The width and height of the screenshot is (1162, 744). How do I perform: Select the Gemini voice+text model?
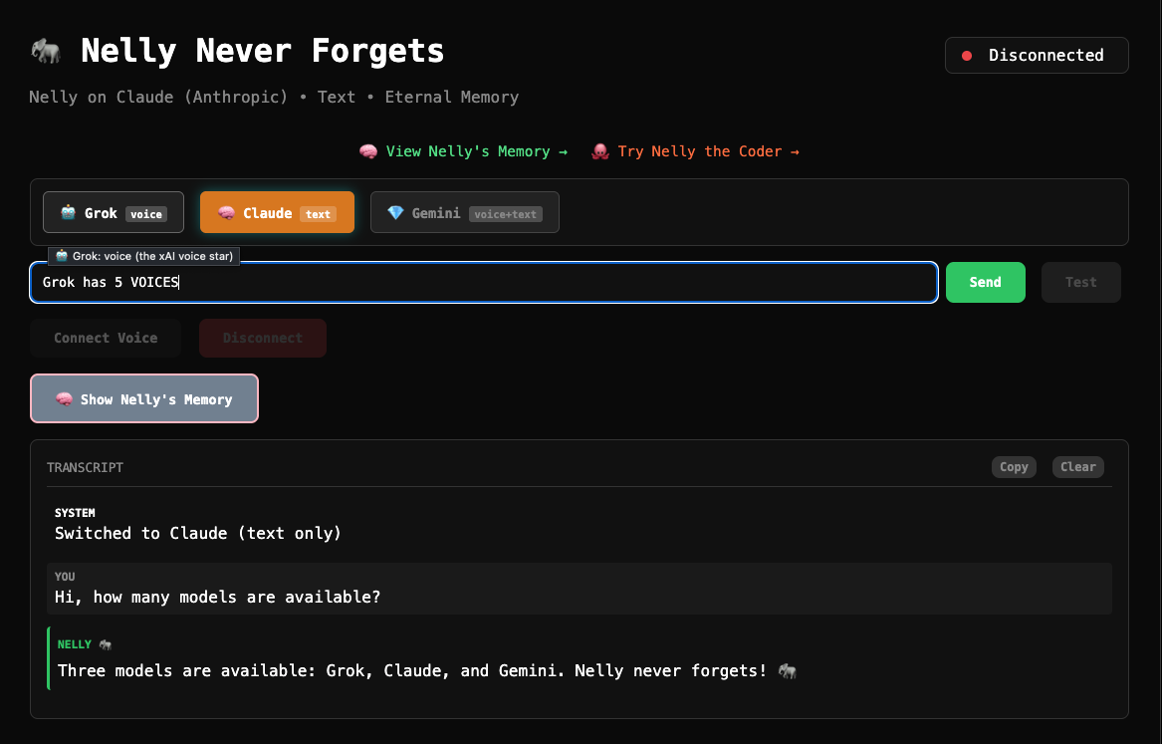[x=465, y=213]
